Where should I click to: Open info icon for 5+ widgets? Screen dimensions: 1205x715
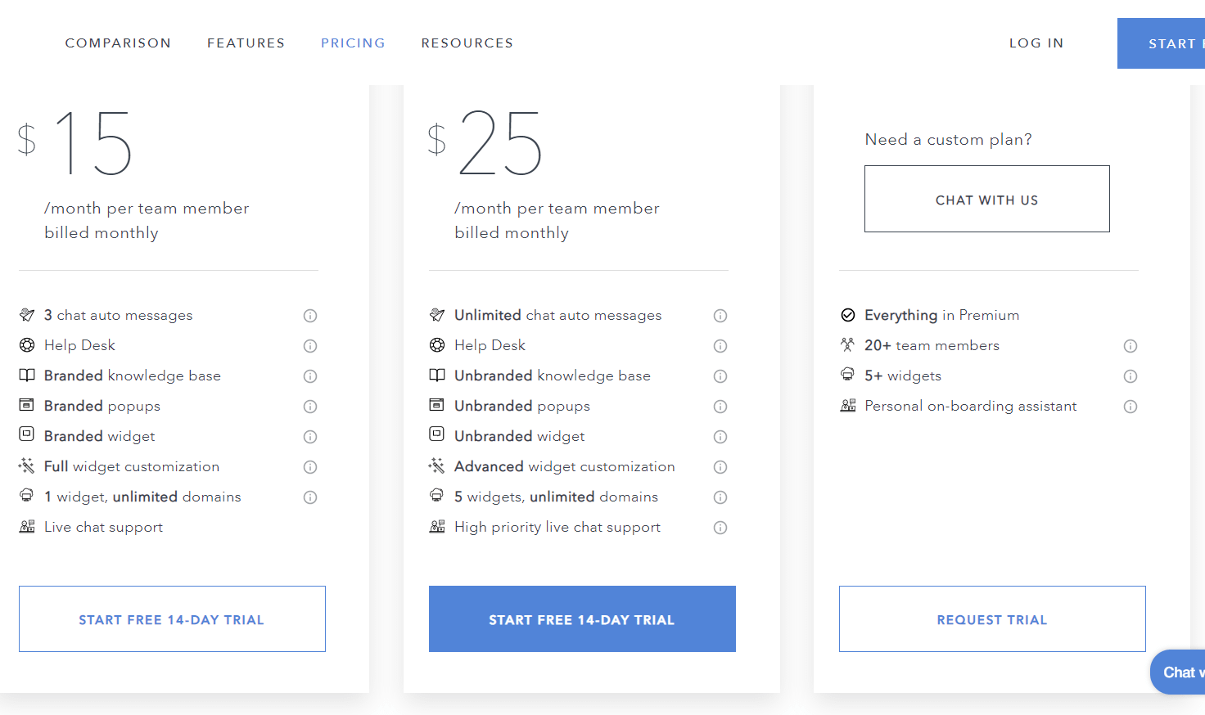pyautogui.click(x=1131, y=376)
